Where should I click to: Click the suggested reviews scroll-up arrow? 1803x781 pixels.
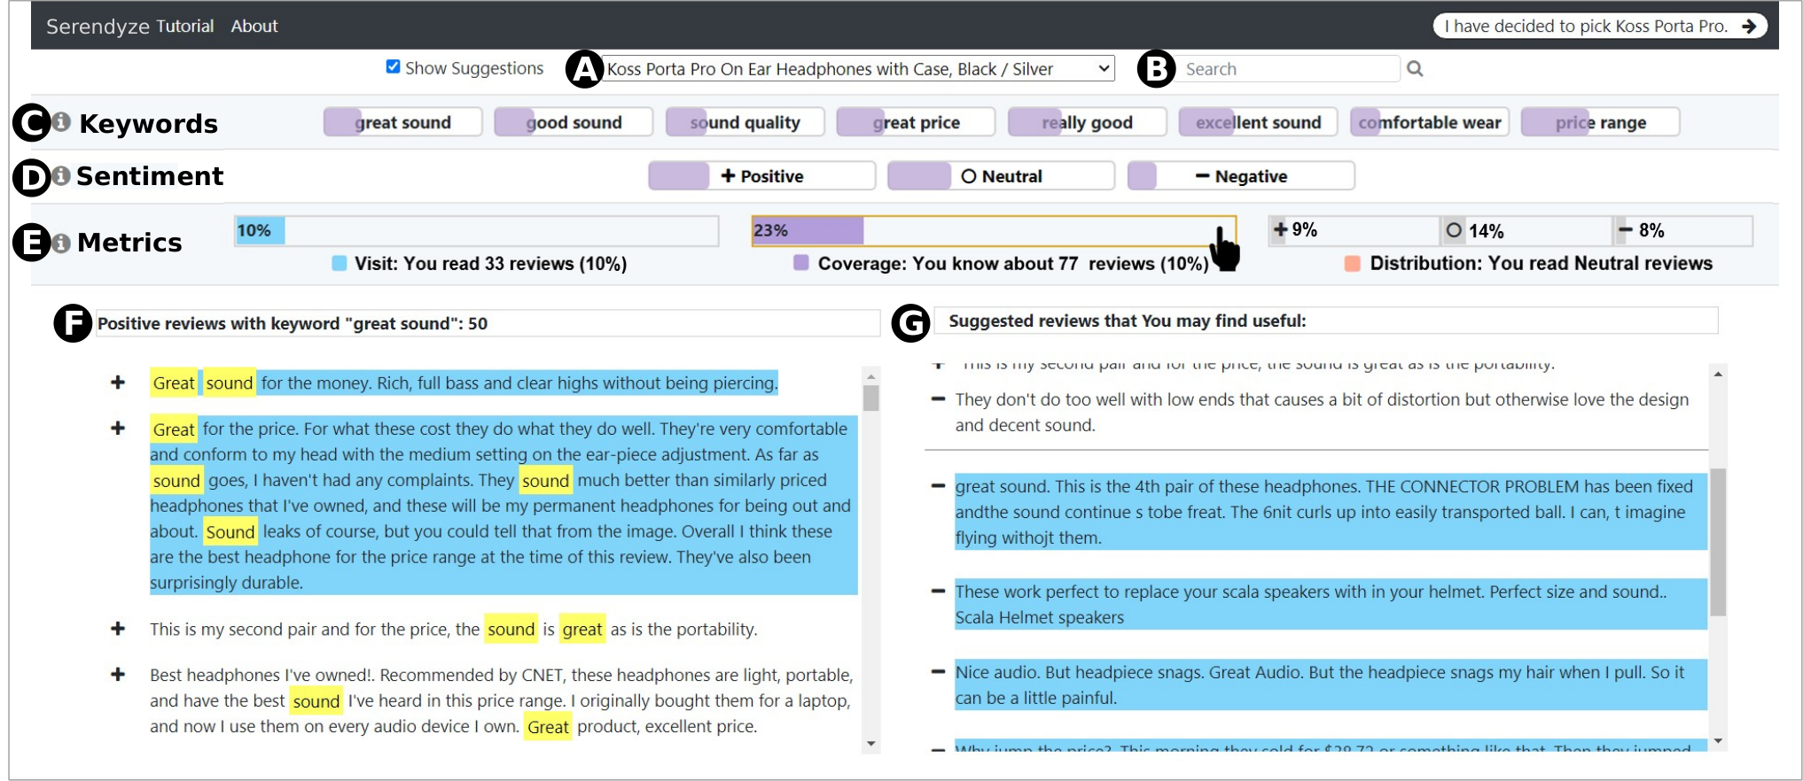1718,375
